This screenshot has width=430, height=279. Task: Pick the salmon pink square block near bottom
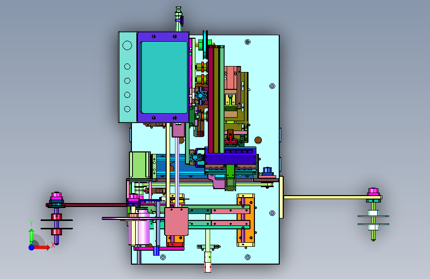(x=177, y=221)
